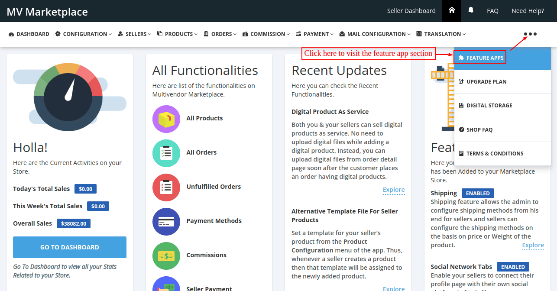Select the All Products functionality icon
The width and height of the screenshot is (557, 291).
166,118
